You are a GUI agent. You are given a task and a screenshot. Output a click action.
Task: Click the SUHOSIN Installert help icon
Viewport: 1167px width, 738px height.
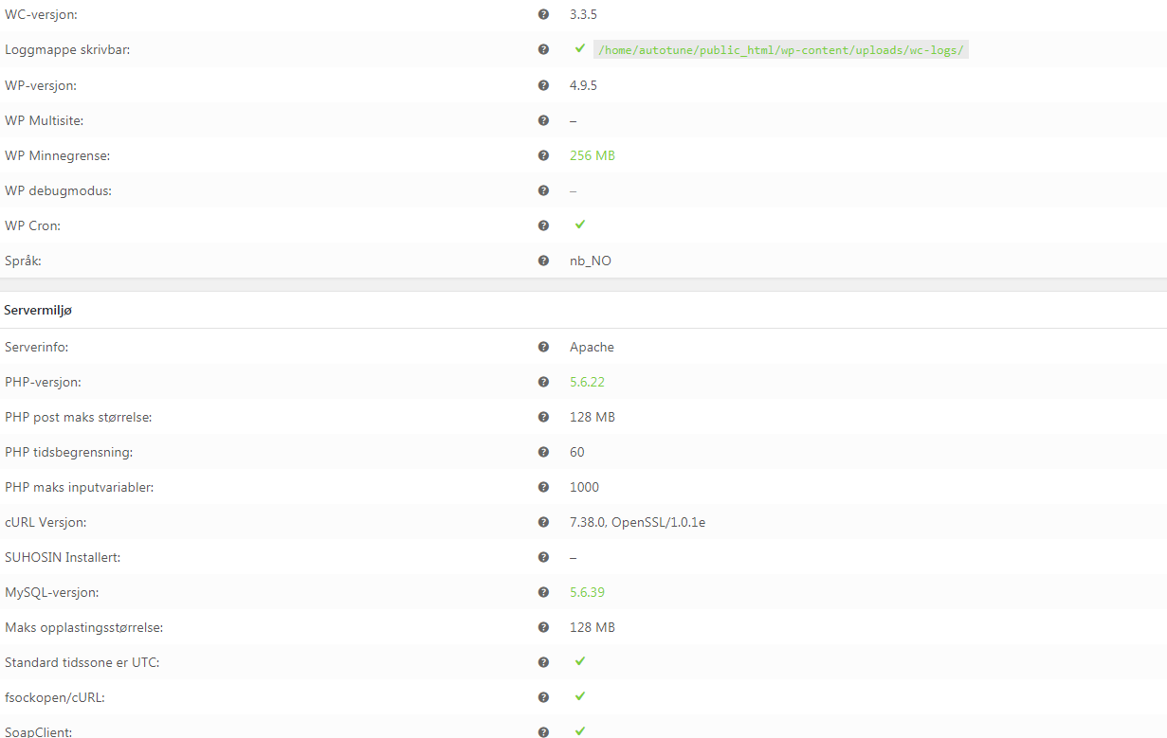tap(543, 557)
